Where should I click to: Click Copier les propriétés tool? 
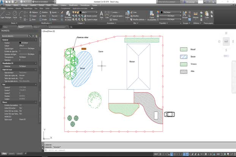click(152, 16)
